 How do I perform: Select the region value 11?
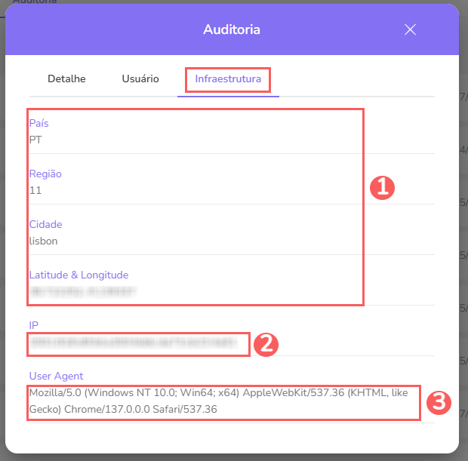[35, 190]
